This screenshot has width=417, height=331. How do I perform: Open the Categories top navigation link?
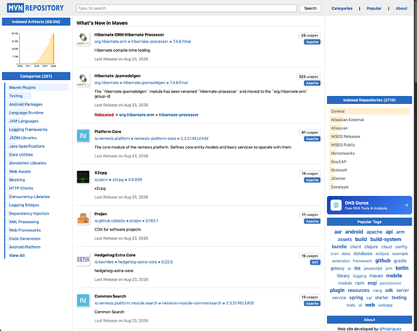click(x=342, y=9)
